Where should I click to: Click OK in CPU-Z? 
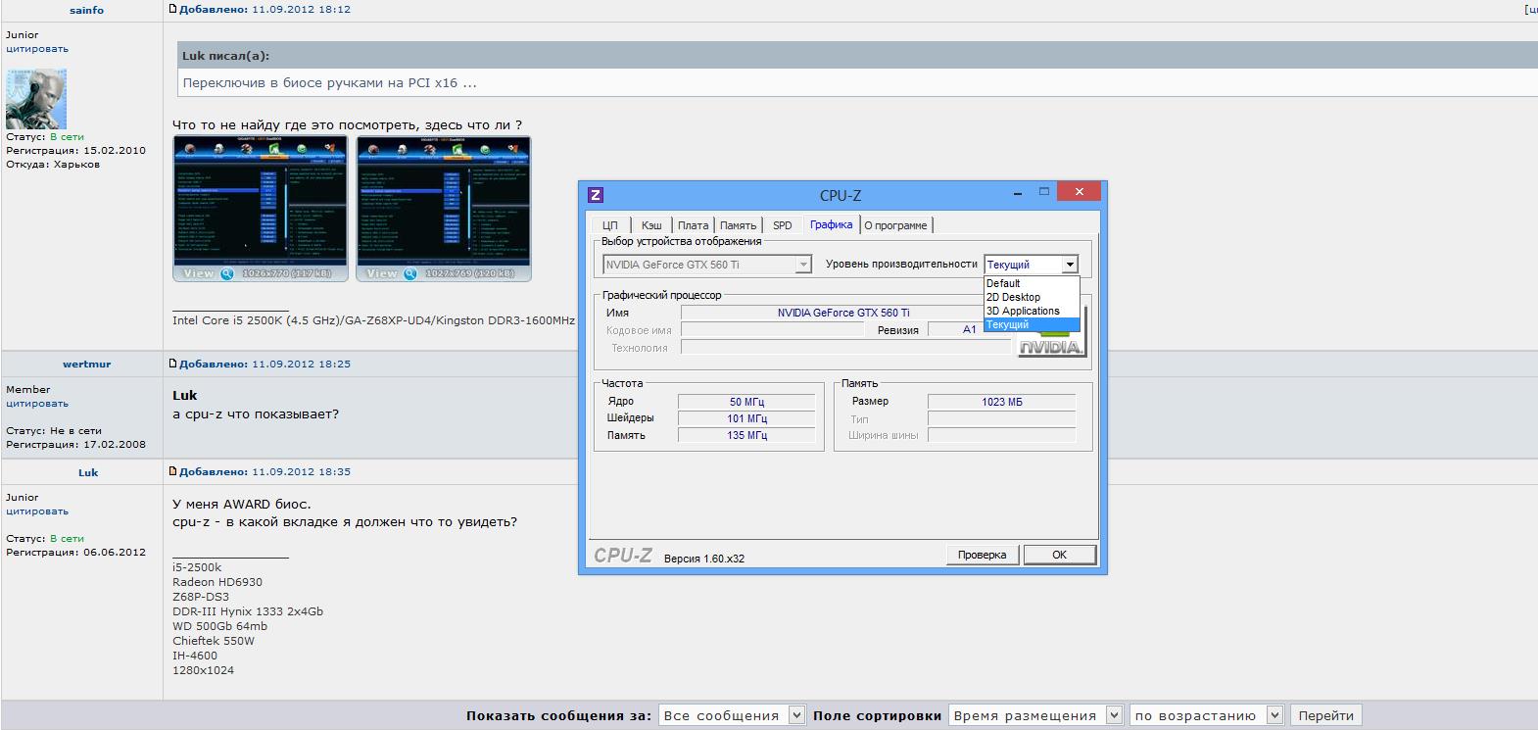[1059, 555]
